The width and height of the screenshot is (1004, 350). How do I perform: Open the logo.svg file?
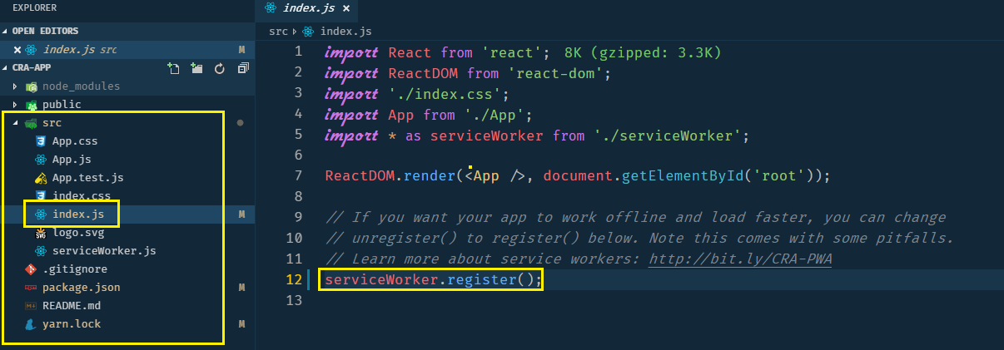pyautogui.click(x=78, y=233)
